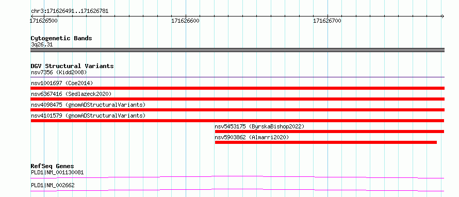This screenshot has width=459, height=197.
Task: Click the right arrowhead of the ruler
Action: coord(442,16)
